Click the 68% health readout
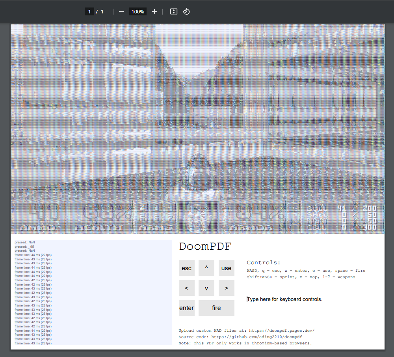The image size is (394, 357). click(107, 212)
